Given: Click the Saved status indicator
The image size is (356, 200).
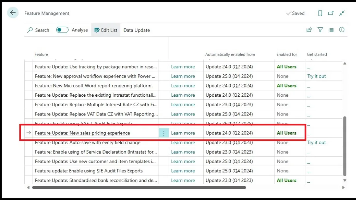Looking at the screenshot, I should (295, 13).
